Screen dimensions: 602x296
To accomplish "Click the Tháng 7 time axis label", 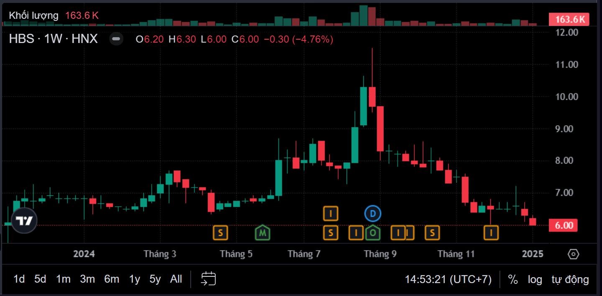I will click(x=304, y=254).
